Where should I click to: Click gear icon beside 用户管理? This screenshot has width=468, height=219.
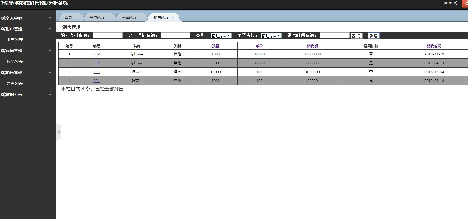[3, 29]
